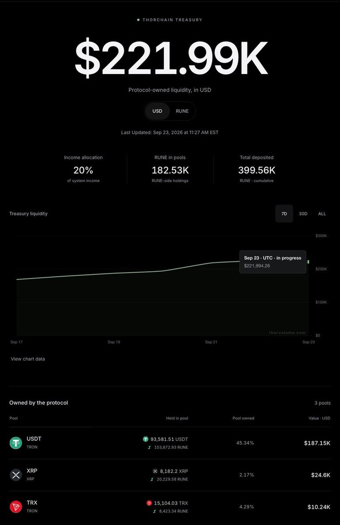Click small Tether icon beside 93,581.51 USDT
The width and height of the screenshot is (340, 525).
click(146, 439)
